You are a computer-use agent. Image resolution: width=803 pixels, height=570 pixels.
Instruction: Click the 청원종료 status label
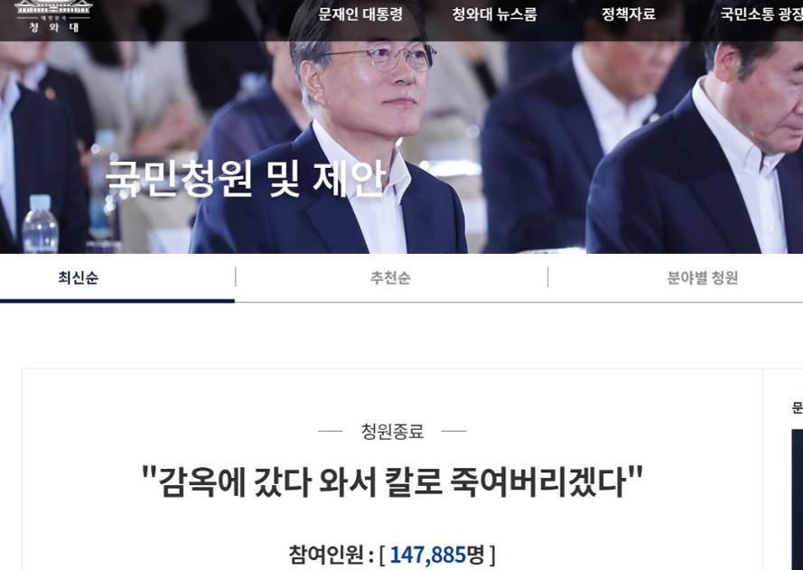tap(392, 431)
